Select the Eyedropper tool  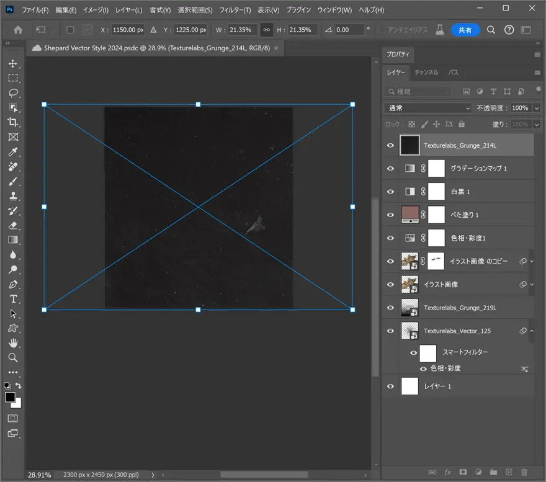click(13, 152)
